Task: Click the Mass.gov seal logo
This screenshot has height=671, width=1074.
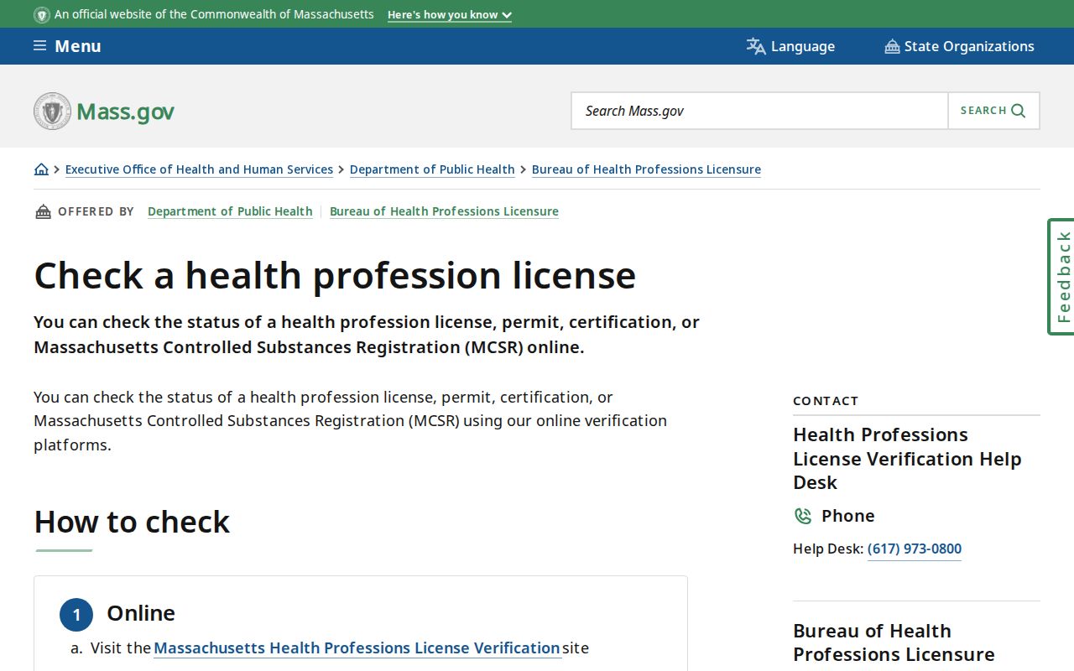Action: click(x=52, y=111)
